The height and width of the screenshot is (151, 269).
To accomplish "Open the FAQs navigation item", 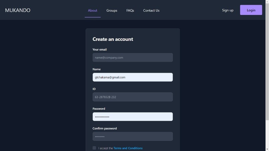I will pyautogui.click(x=130, y=10).
